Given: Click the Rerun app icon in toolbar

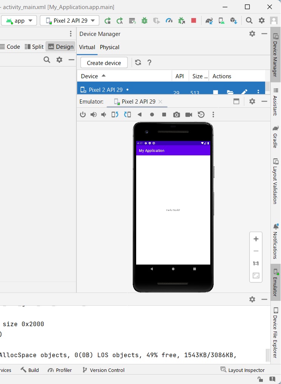Looking at the screenshot, I should click(107, 21).
